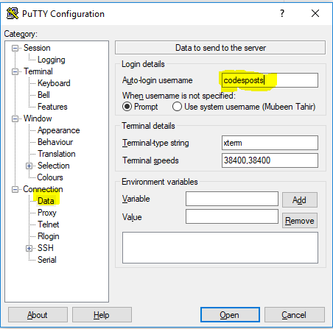
Task: Click the question mark help button
Action: tap(282, 13)
